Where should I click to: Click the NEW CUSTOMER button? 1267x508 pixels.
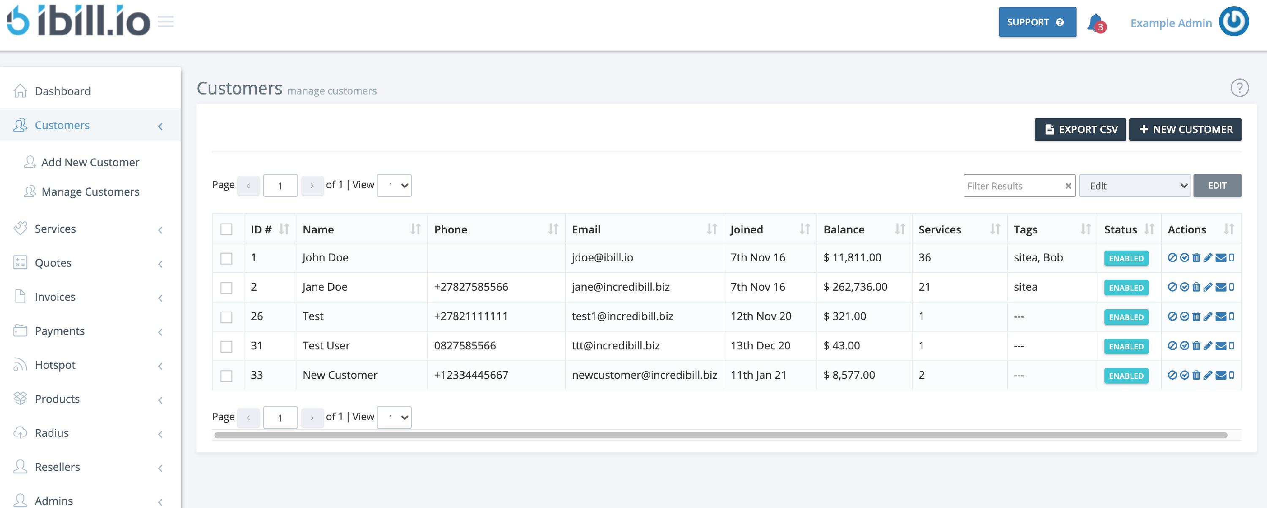point(1185,129)
